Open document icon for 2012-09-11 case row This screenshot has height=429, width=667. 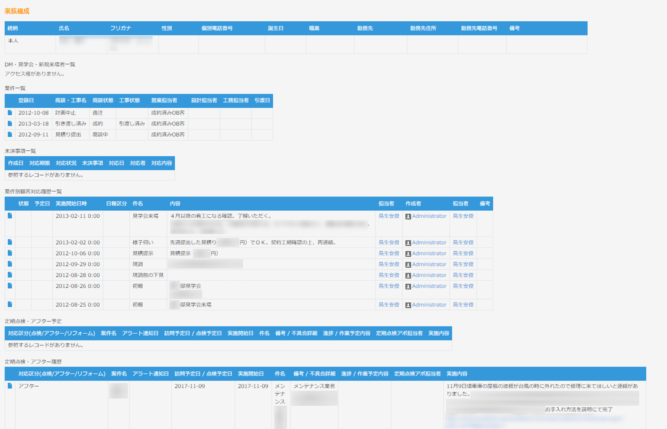click(10, 134)
